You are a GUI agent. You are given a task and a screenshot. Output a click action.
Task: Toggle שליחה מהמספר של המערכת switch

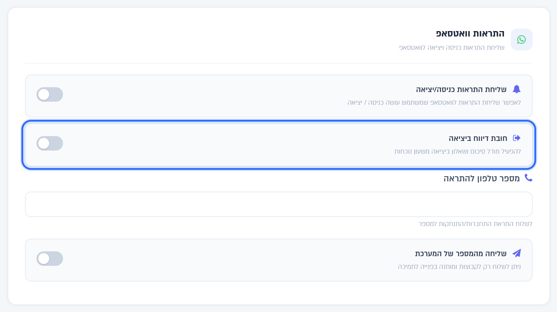click(x=50, y=259)
